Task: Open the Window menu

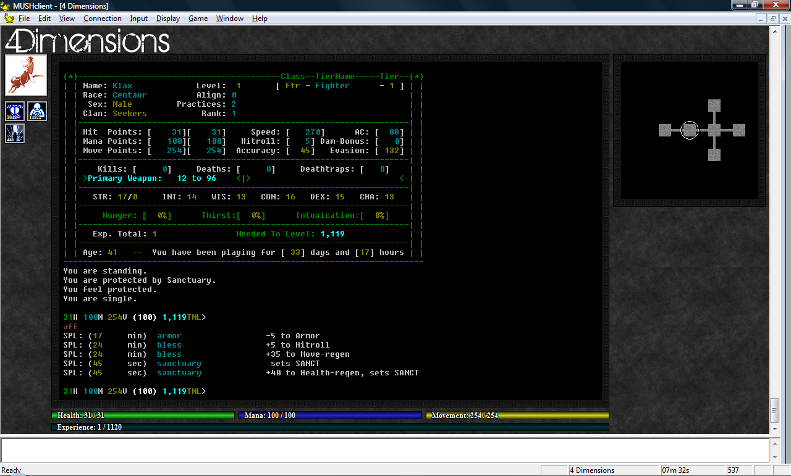Action: 230,19
